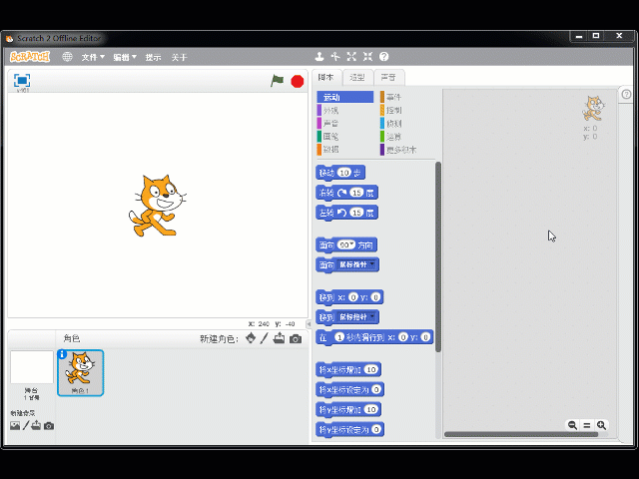Click the 10 field in 将x坐标增加 block
Screen dimensions: 639x479
click(370, 369)
